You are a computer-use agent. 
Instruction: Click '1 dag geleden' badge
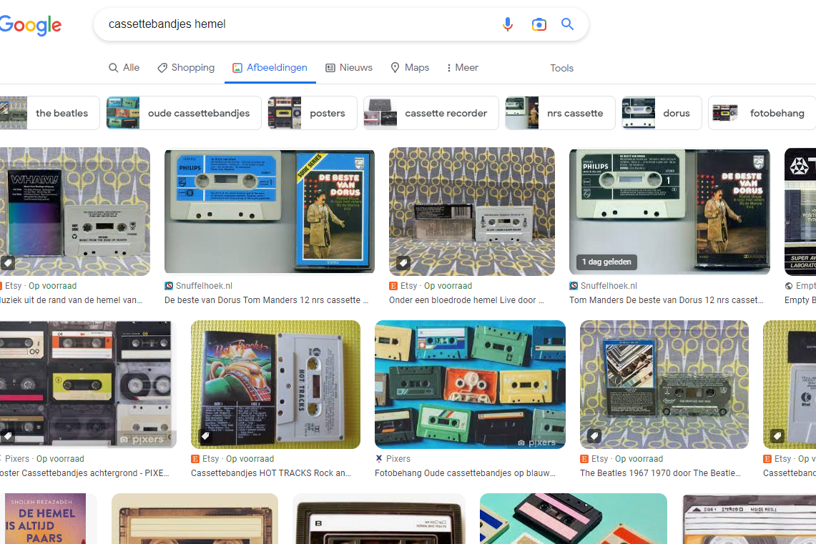pyautogui.click(x=606, y=262)
